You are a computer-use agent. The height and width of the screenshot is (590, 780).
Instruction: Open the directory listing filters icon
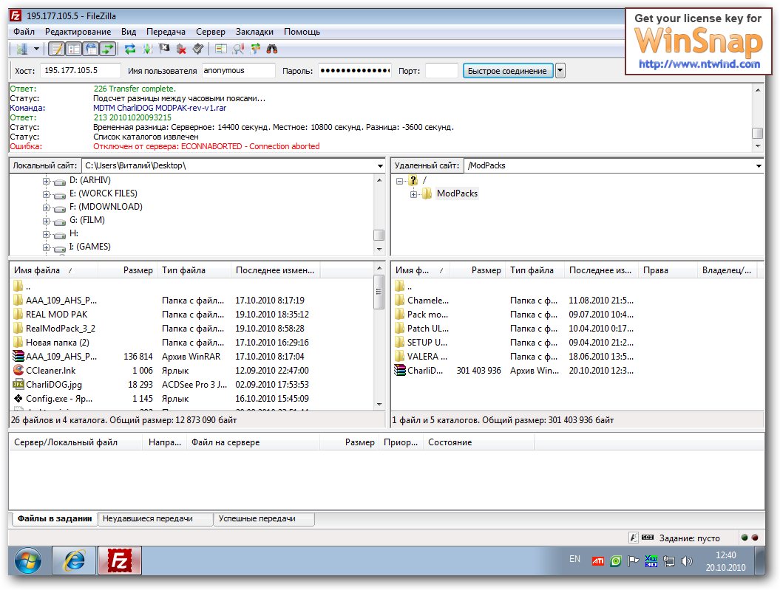(x=221, y=49)
